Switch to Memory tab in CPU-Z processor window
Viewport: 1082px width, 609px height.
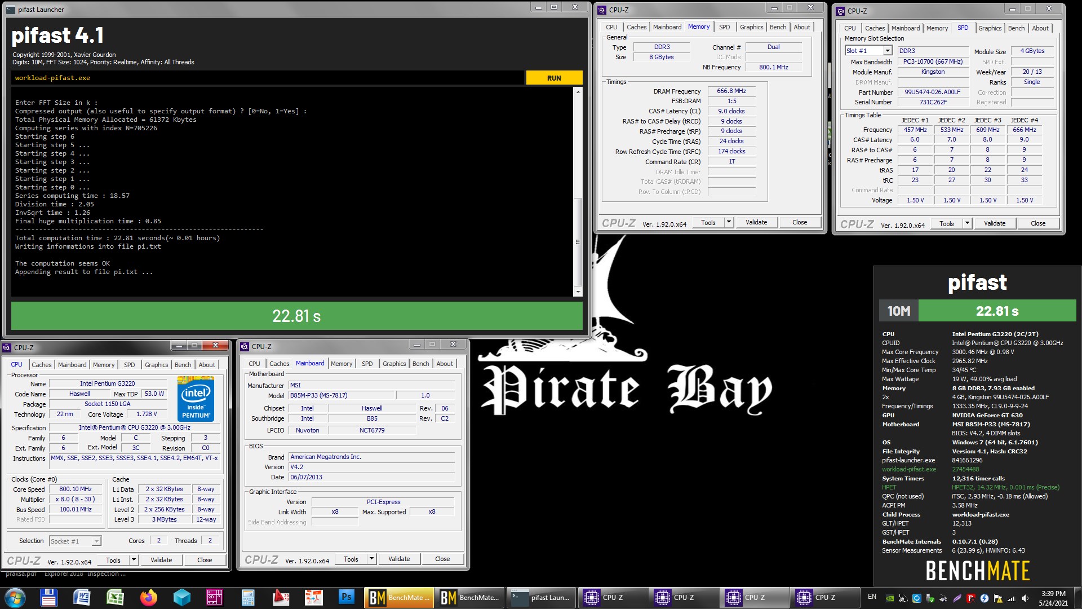(104, 365)
